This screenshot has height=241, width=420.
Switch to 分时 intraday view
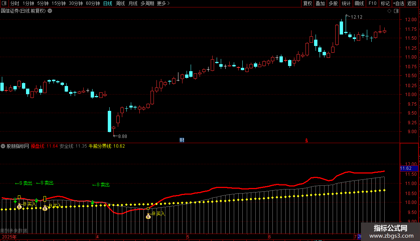(x=15, y=3)
